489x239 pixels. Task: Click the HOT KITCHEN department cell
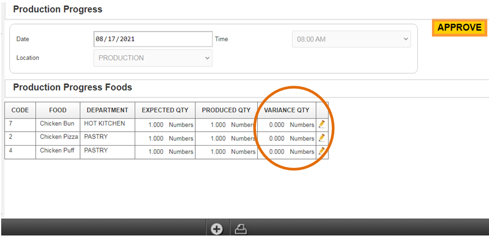pos(105,124)
